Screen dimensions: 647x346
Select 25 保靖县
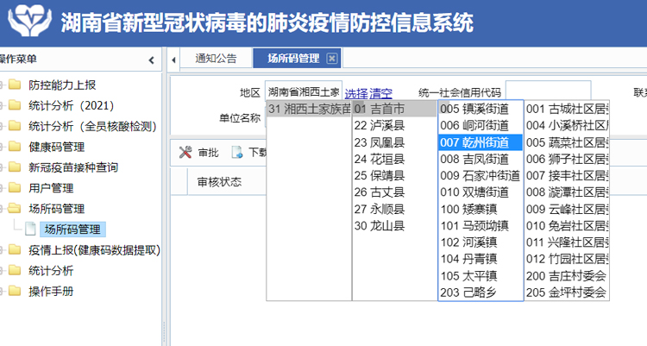coord(395,175)
